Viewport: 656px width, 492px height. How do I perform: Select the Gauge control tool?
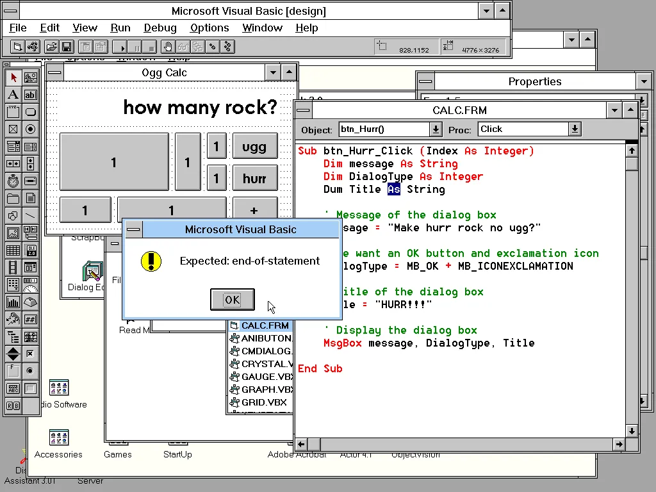click(x=31, y=285)
